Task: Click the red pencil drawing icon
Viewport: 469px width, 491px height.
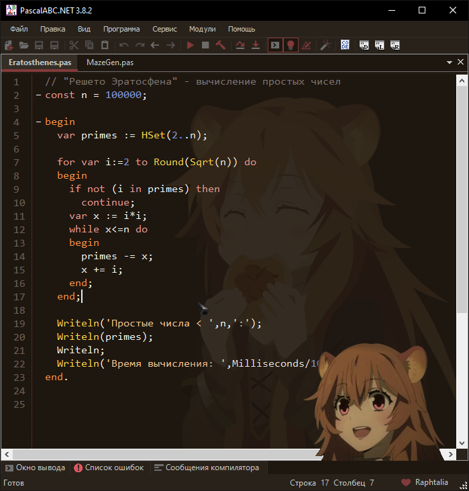Action: pos(307,46)
